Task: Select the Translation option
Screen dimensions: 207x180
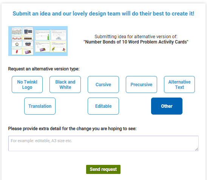Action: (x=40, y=106)
